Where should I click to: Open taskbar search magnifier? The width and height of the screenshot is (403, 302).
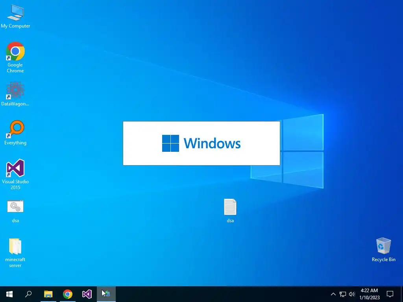click(28, 294)
